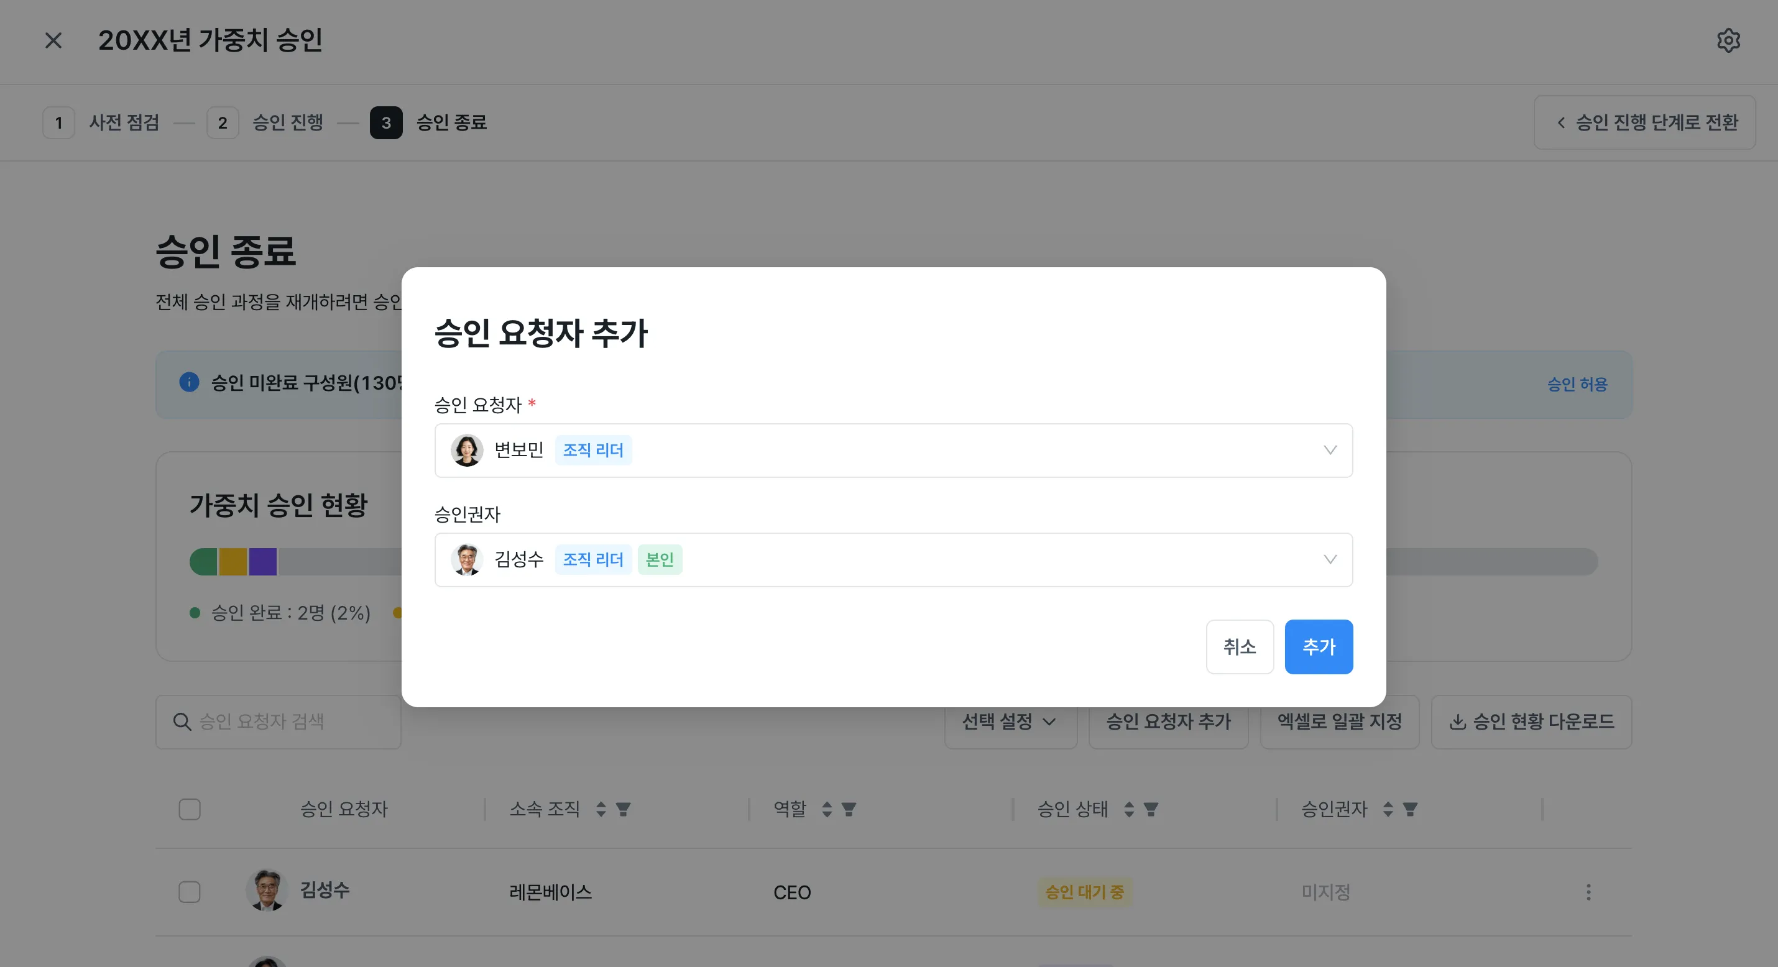This screenshot has width=1778, height=967.
Task: Click the 승인 상태 column sort arrows
Action: pos(1129,809)
